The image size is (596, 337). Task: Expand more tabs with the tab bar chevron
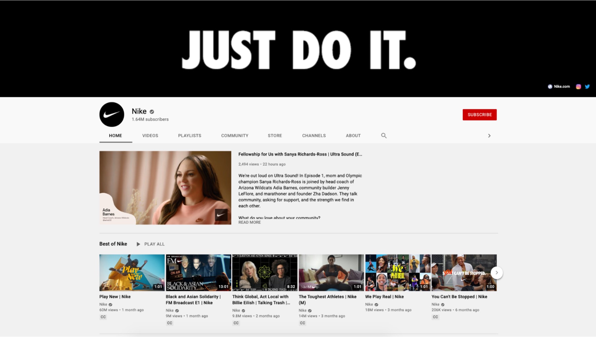[x=489, y=136]
